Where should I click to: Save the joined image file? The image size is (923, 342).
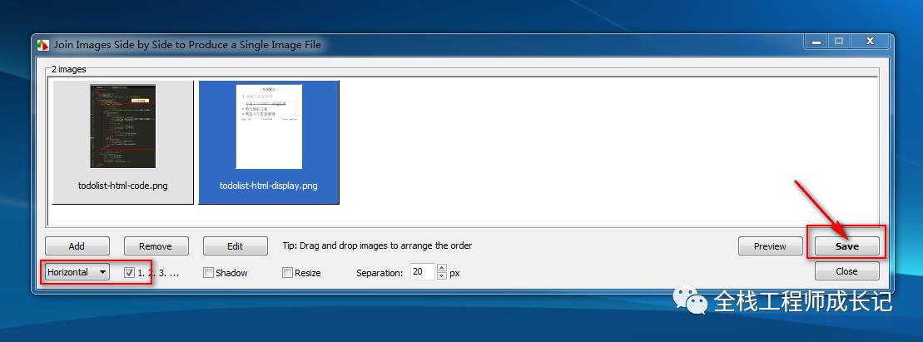(847, 246)
